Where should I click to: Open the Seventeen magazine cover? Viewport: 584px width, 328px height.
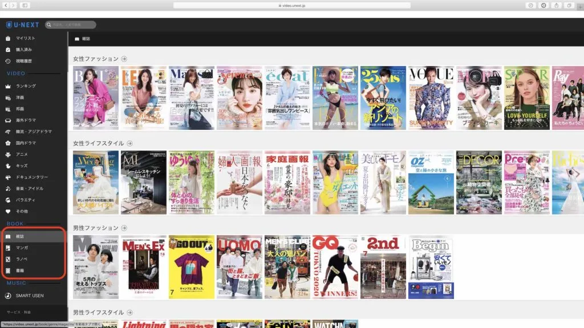(240, 98)
